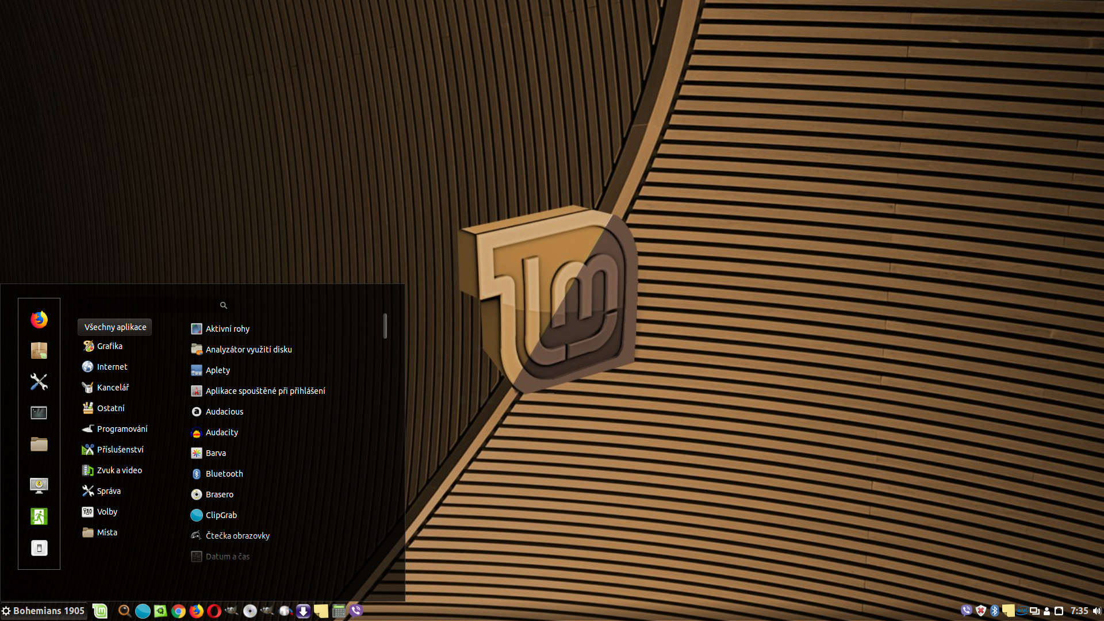Select the Zvuk a video category
The height and width of the screenshot is (621, 1104).
pyautogui.click(x=119, y=470)
